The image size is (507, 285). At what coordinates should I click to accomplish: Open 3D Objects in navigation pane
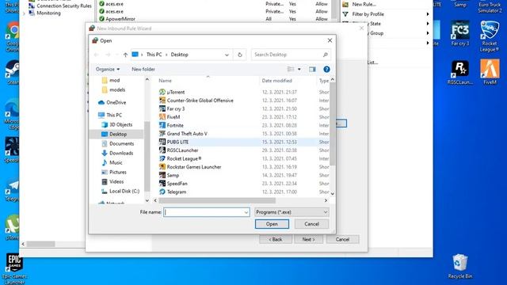coord(117,125)
